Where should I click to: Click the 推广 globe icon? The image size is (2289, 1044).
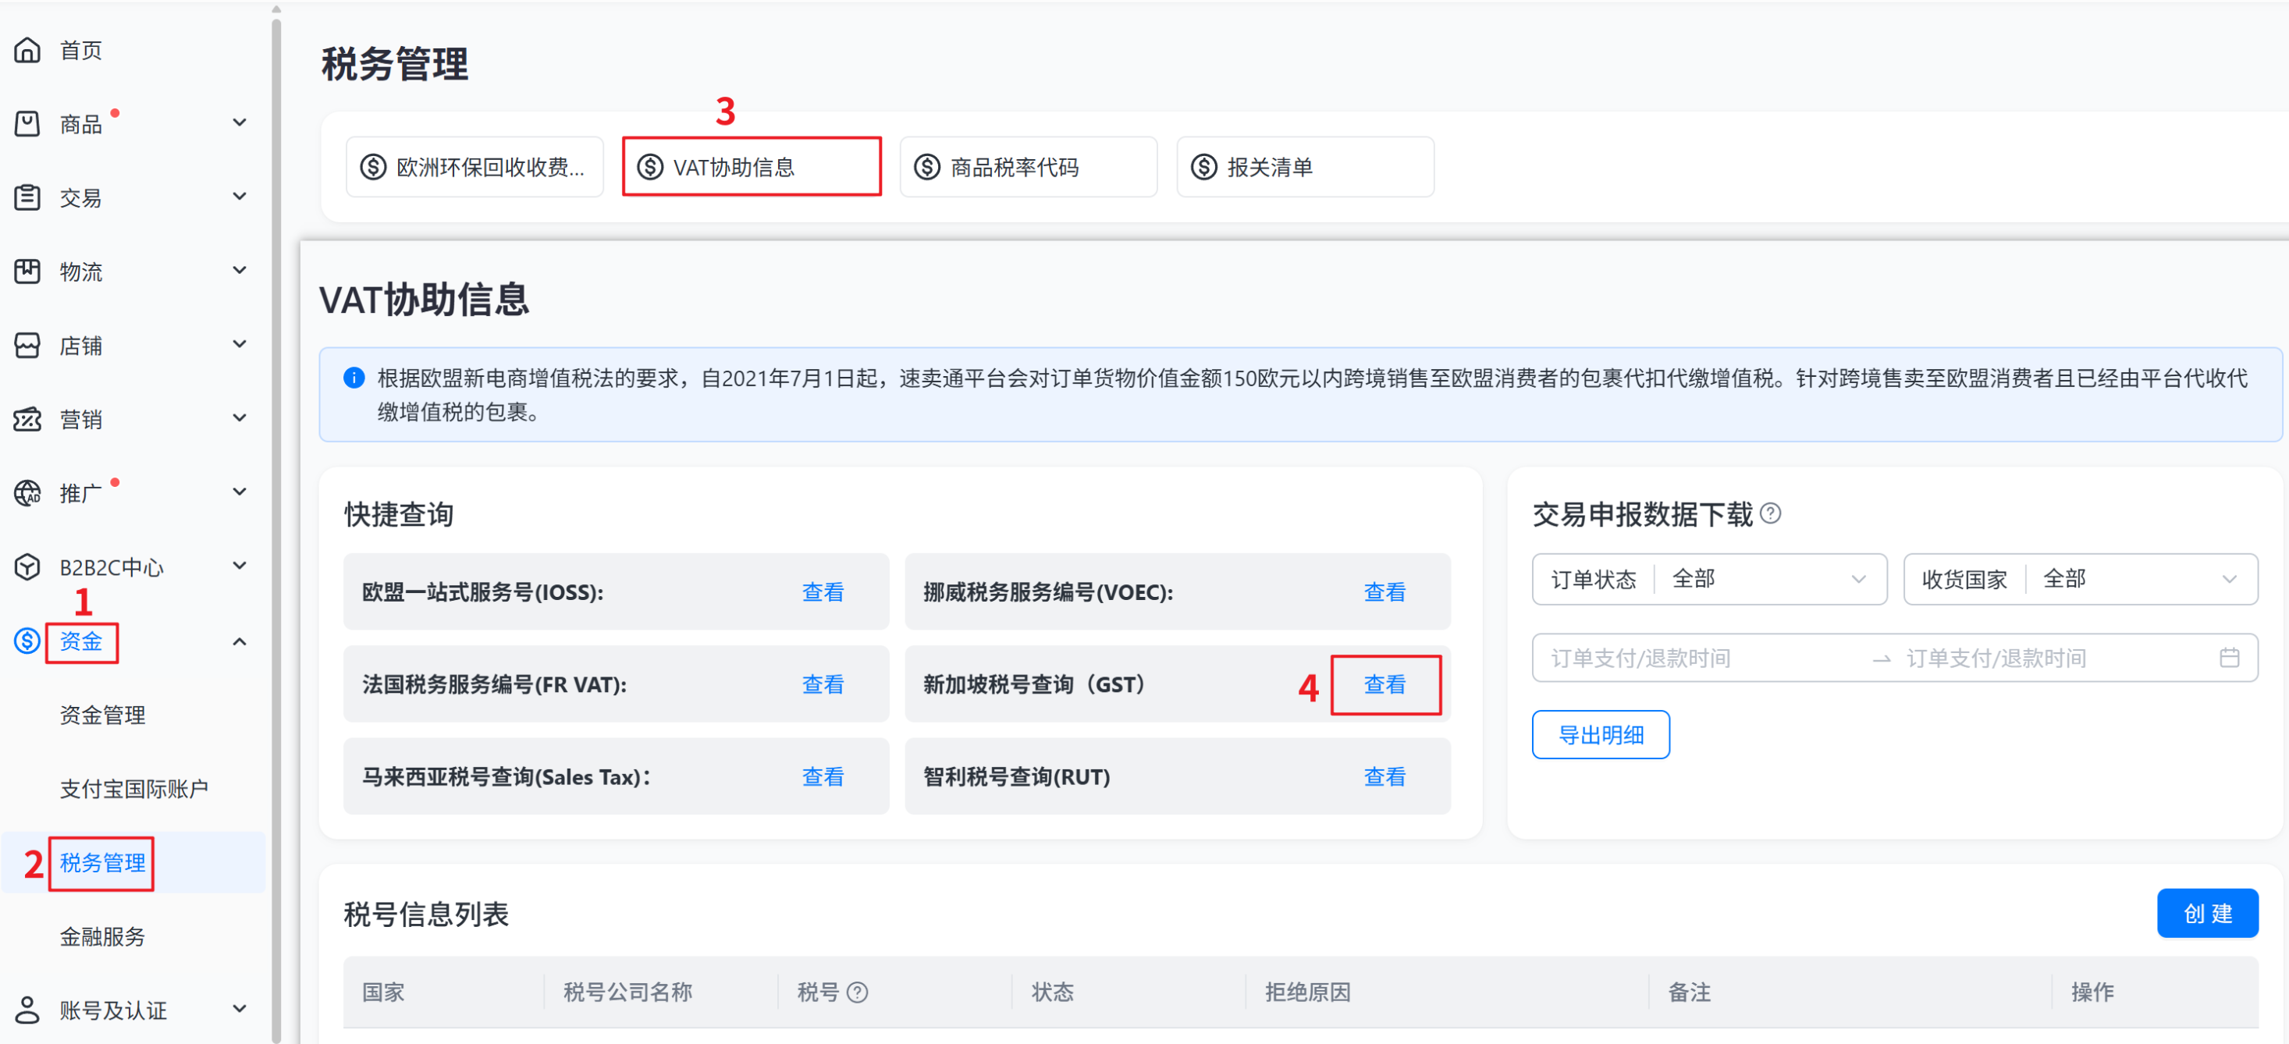(27, 492)
